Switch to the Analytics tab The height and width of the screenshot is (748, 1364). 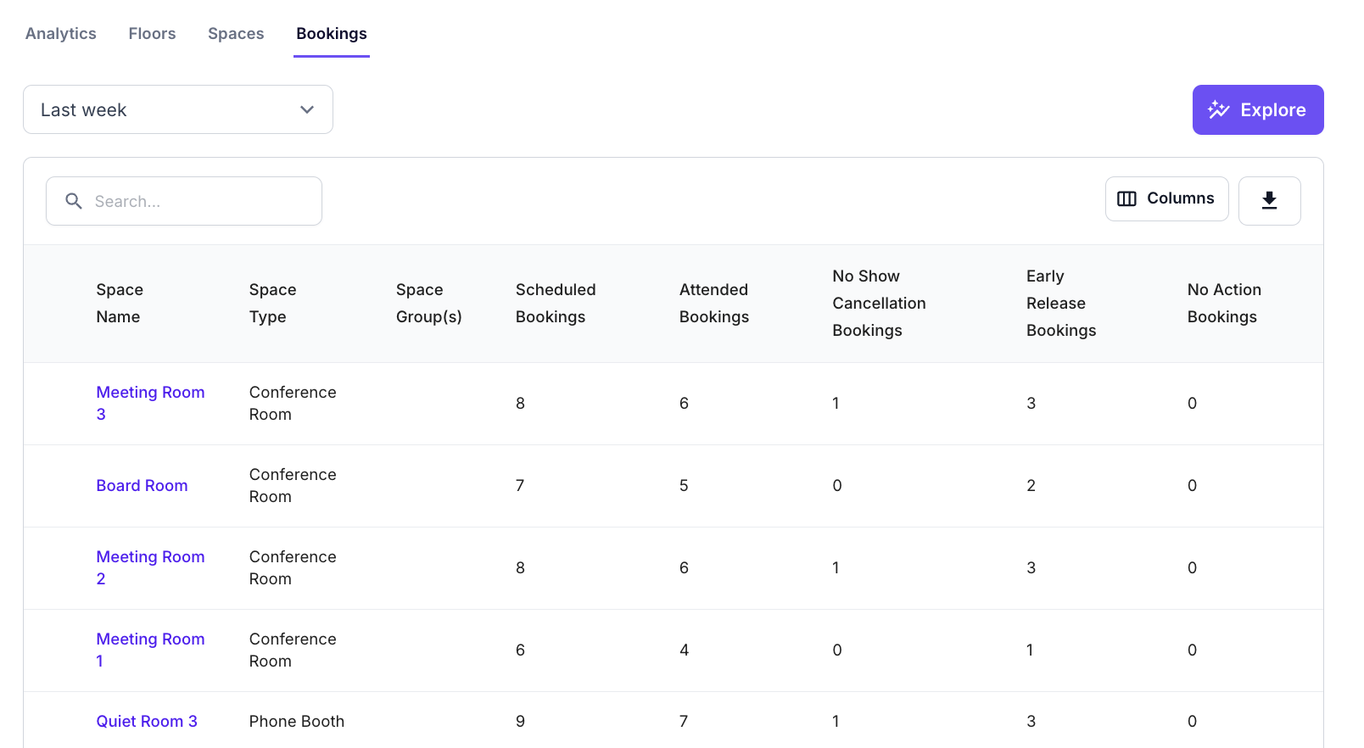(61, 34)
